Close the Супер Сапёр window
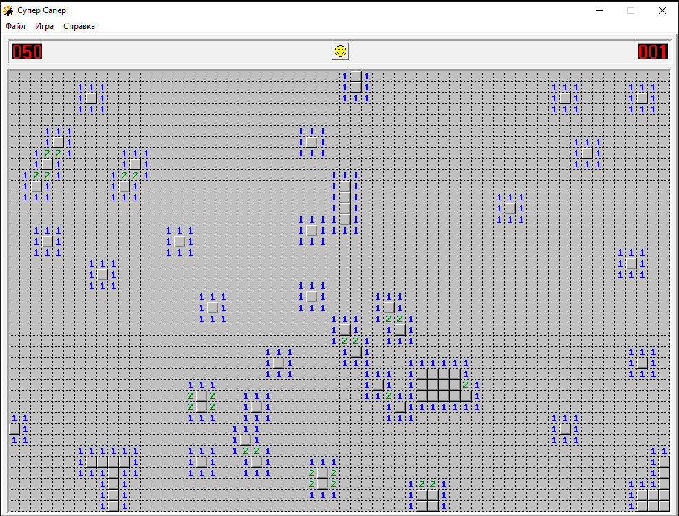This screenshot has width=679, height=516. coord(662,10)
